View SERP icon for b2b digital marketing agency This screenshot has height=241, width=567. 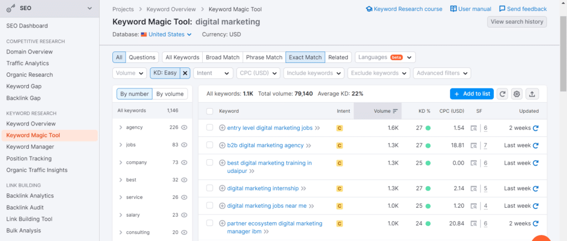pos(474,145)
